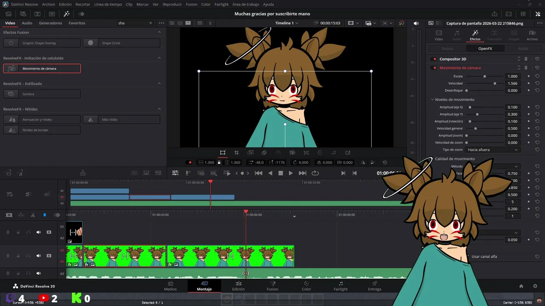Image resolution: width=545 pixels, height=306 pixels.
Task: Collapse Niveles de movimiento group
Action: 432,99
